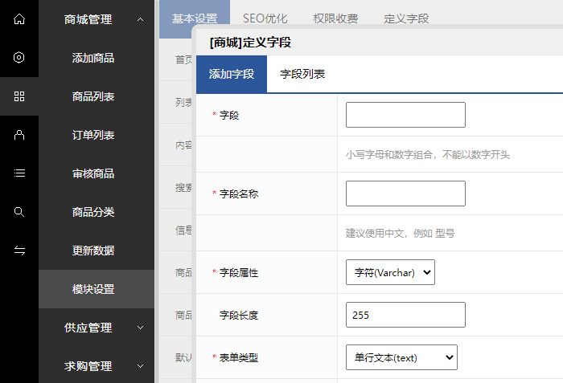Image resolution: width=563 pixels, height=383 pixels.
Task: Open the hexagon settings icon in sidebar
Action: pyautogui.click(x=19, y=57)
